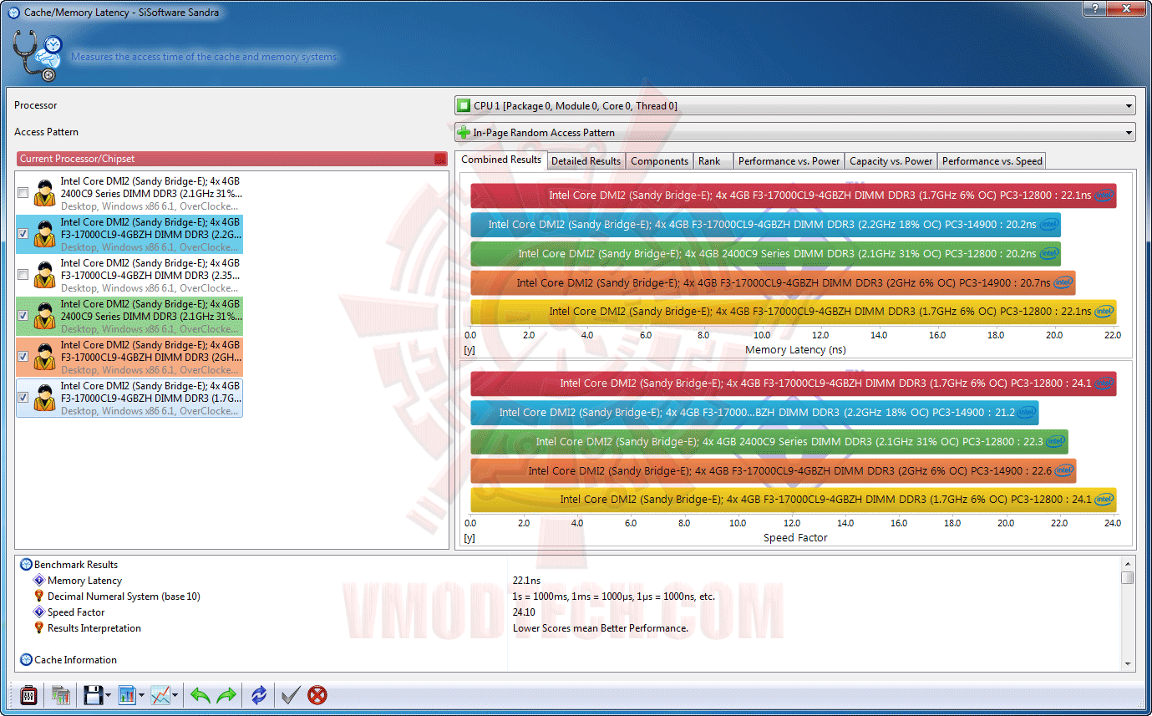Screen dimensions: 1152x716
Task: Click the results panel scrollbar down arrow
Action: click(1128, 663)
